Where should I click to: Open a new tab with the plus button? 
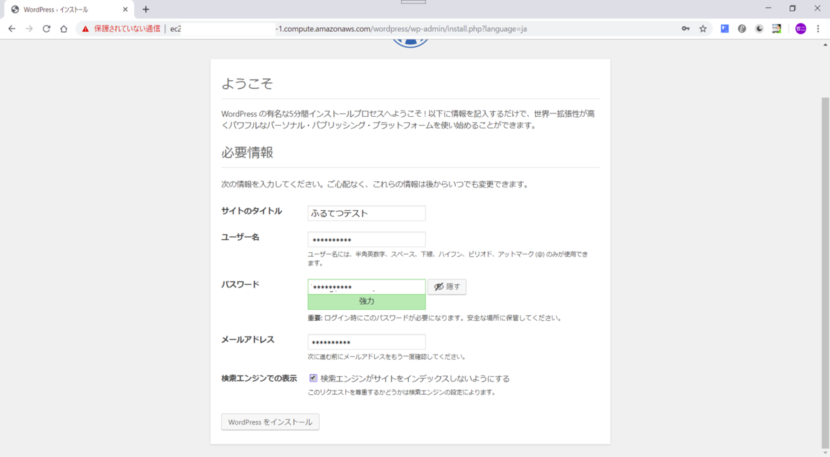pyautogui.click(x=145, y=10)
